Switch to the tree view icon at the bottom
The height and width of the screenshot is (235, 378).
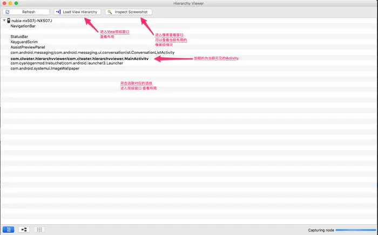24,230
